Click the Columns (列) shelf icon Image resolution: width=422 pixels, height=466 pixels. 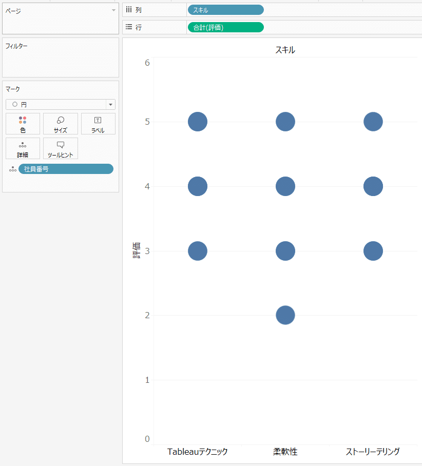(129, 10)
